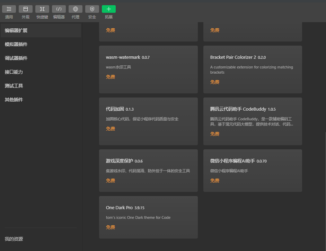Open the wasm-watermark 0.0.7 extension card
Screen dimensions: 326x251
pyautogui.click(x=148, y=69)
